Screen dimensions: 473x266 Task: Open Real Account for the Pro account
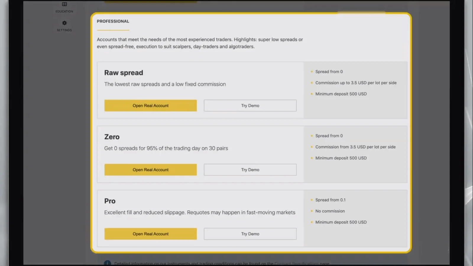(x=150, y=233)
